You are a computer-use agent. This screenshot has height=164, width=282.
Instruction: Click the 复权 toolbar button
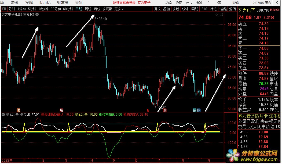[157, 9]
